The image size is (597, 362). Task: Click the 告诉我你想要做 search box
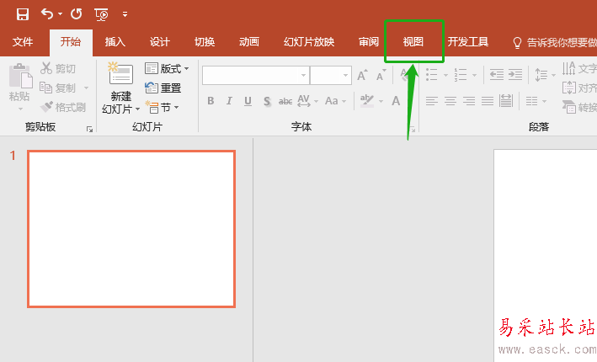tap(555, 43)
